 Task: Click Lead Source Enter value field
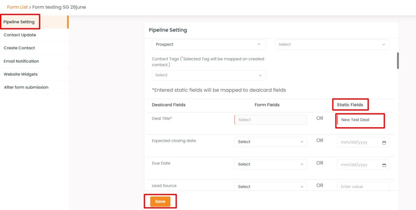(x=363, y=187)
